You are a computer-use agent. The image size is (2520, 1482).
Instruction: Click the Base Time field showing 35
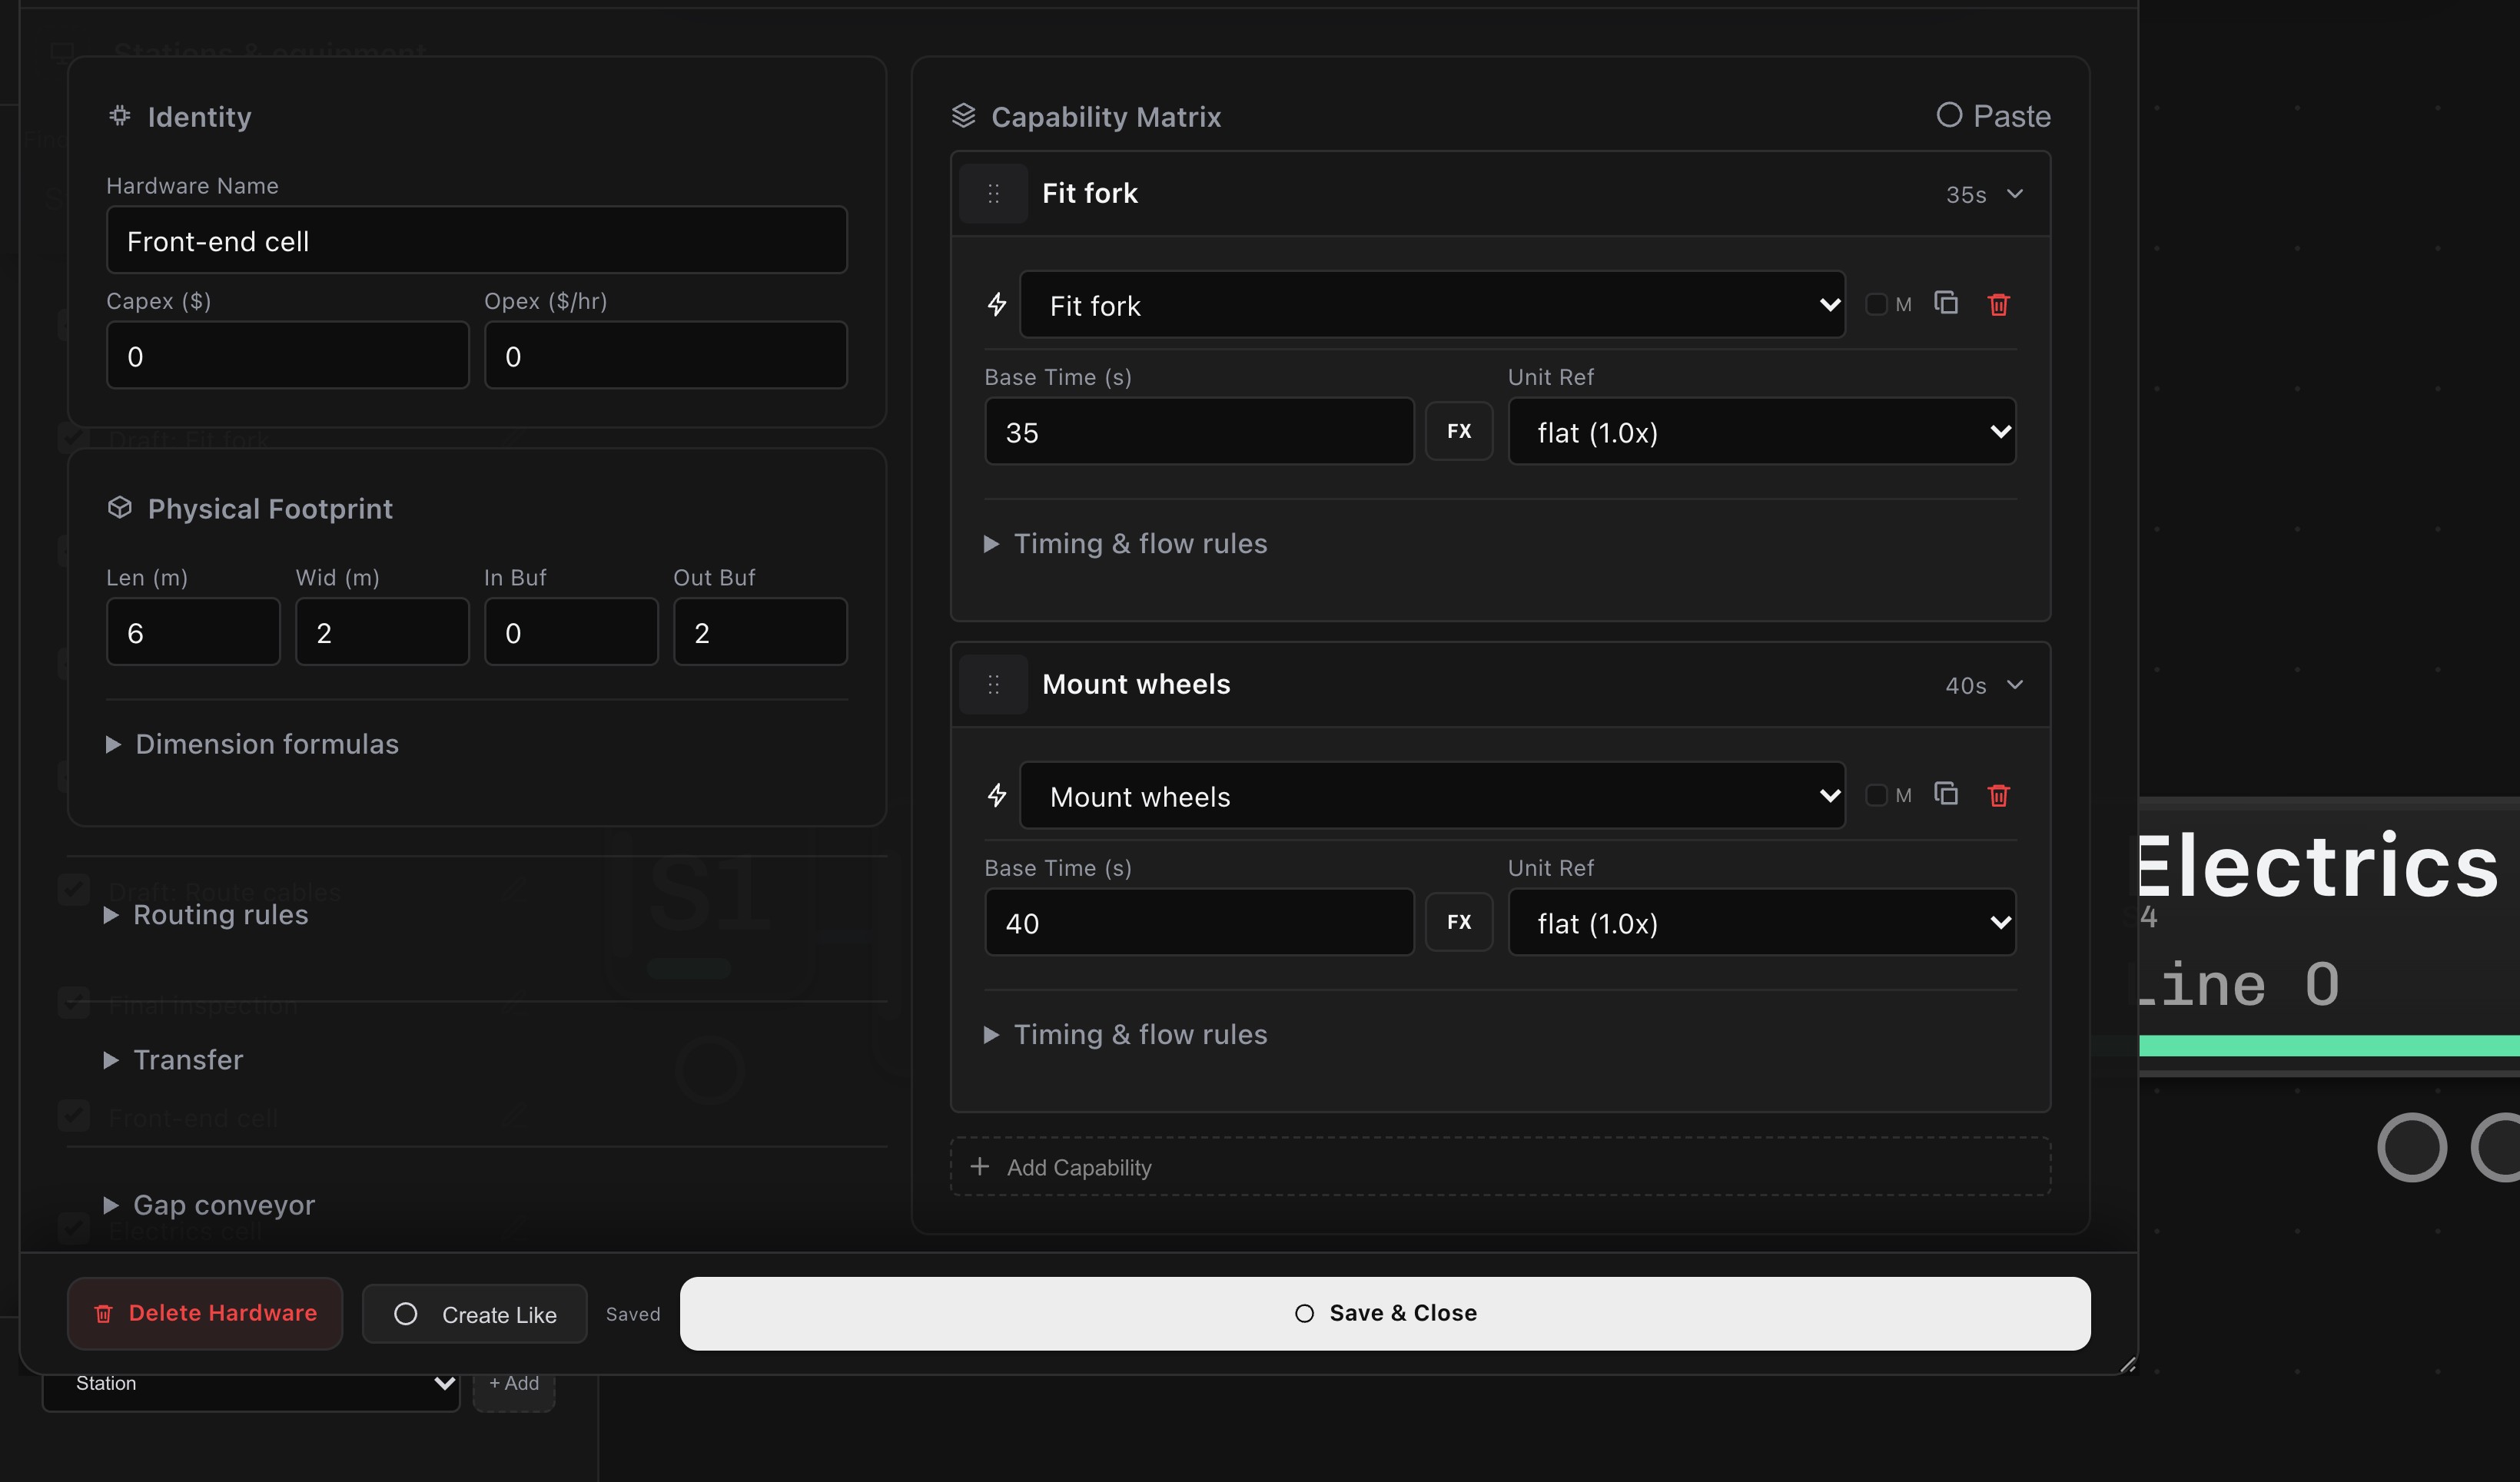tap(1199, 431)
